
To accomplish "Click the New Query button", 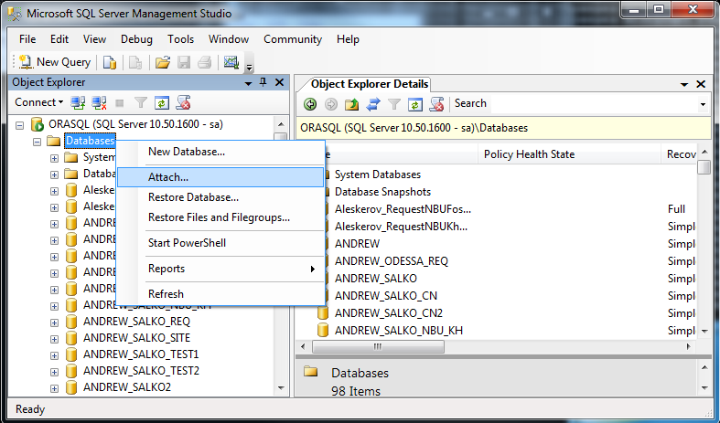I will pos(55,62).
